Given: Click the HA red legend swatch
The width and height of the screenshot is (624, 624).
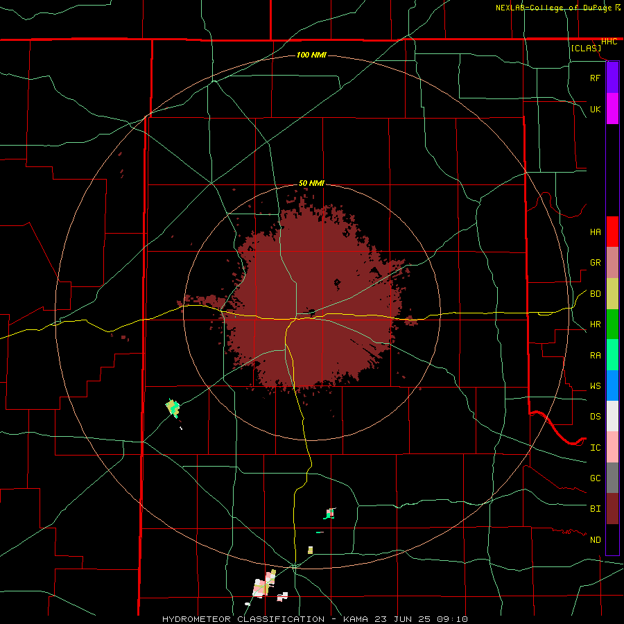Looking at the screenshot, I should [x=612, y=232].
